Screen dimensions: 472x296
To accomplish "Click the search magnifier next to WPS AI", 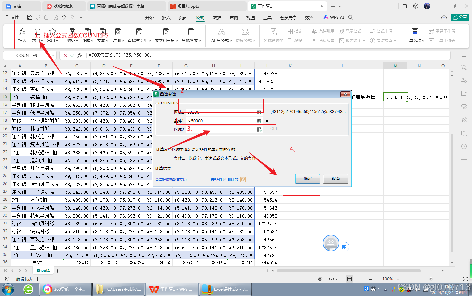I will [351, 17].
